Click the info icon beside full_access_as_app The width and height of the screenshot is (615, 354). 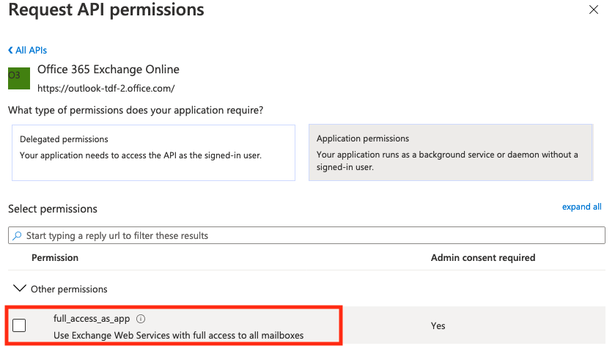coord(141,319)
